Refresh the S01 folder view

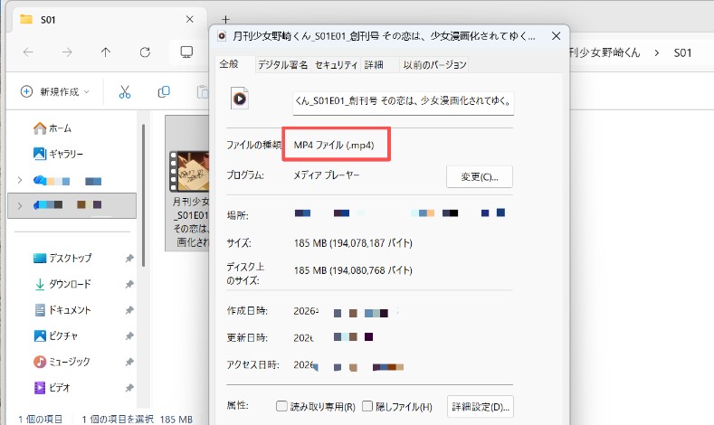pyautogui.click(x=145, y=52)
